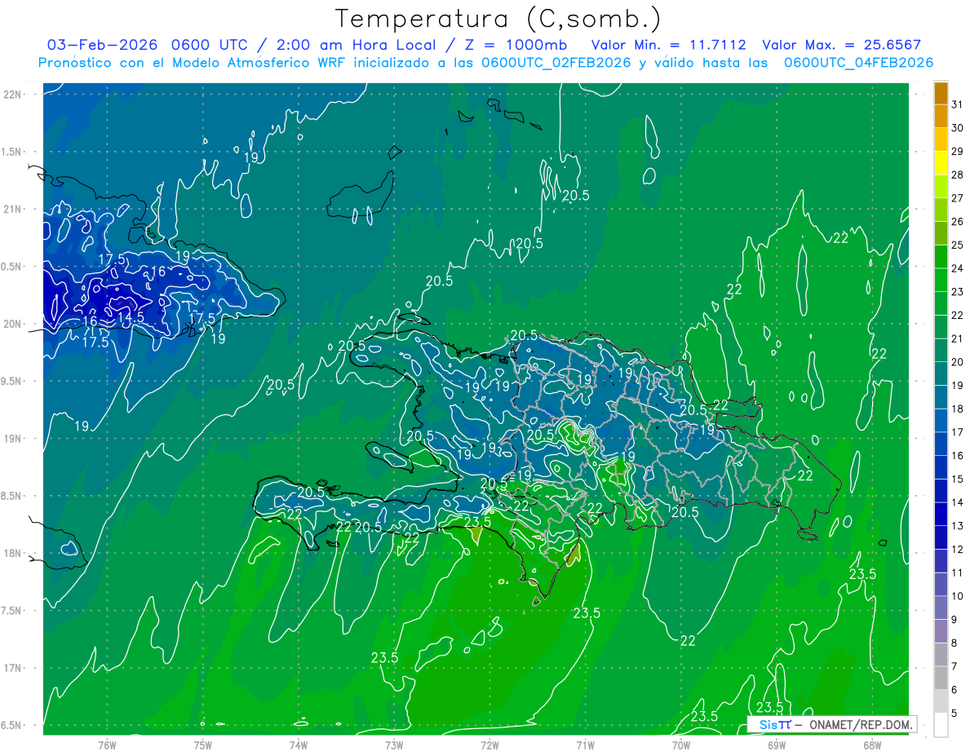Click the legend value 25
The height and width of the screenshot is (756, 979).
point(958,245)
